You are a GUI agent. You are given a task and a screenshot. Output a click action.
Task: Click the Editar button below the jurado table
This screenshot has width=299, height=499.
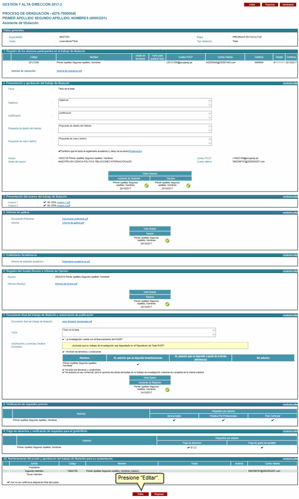(141, 494)
